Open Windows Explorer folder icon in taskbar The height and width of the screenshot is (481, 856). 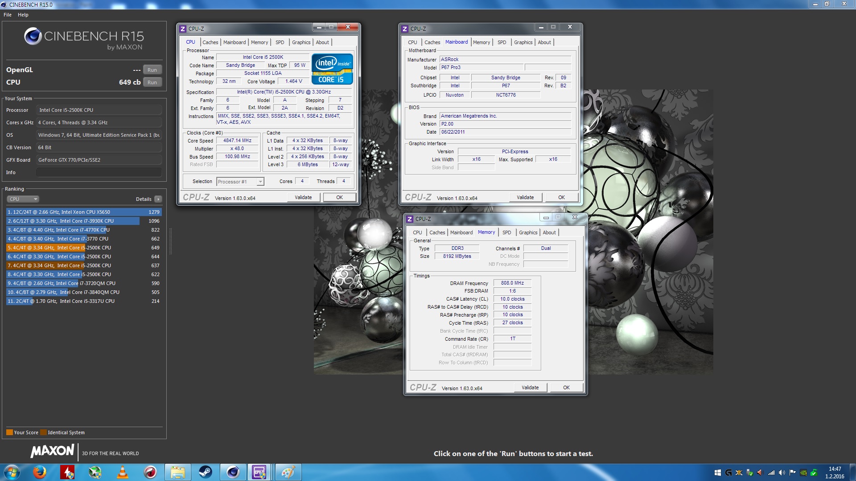pyautogui.click(x=177, y=472)
